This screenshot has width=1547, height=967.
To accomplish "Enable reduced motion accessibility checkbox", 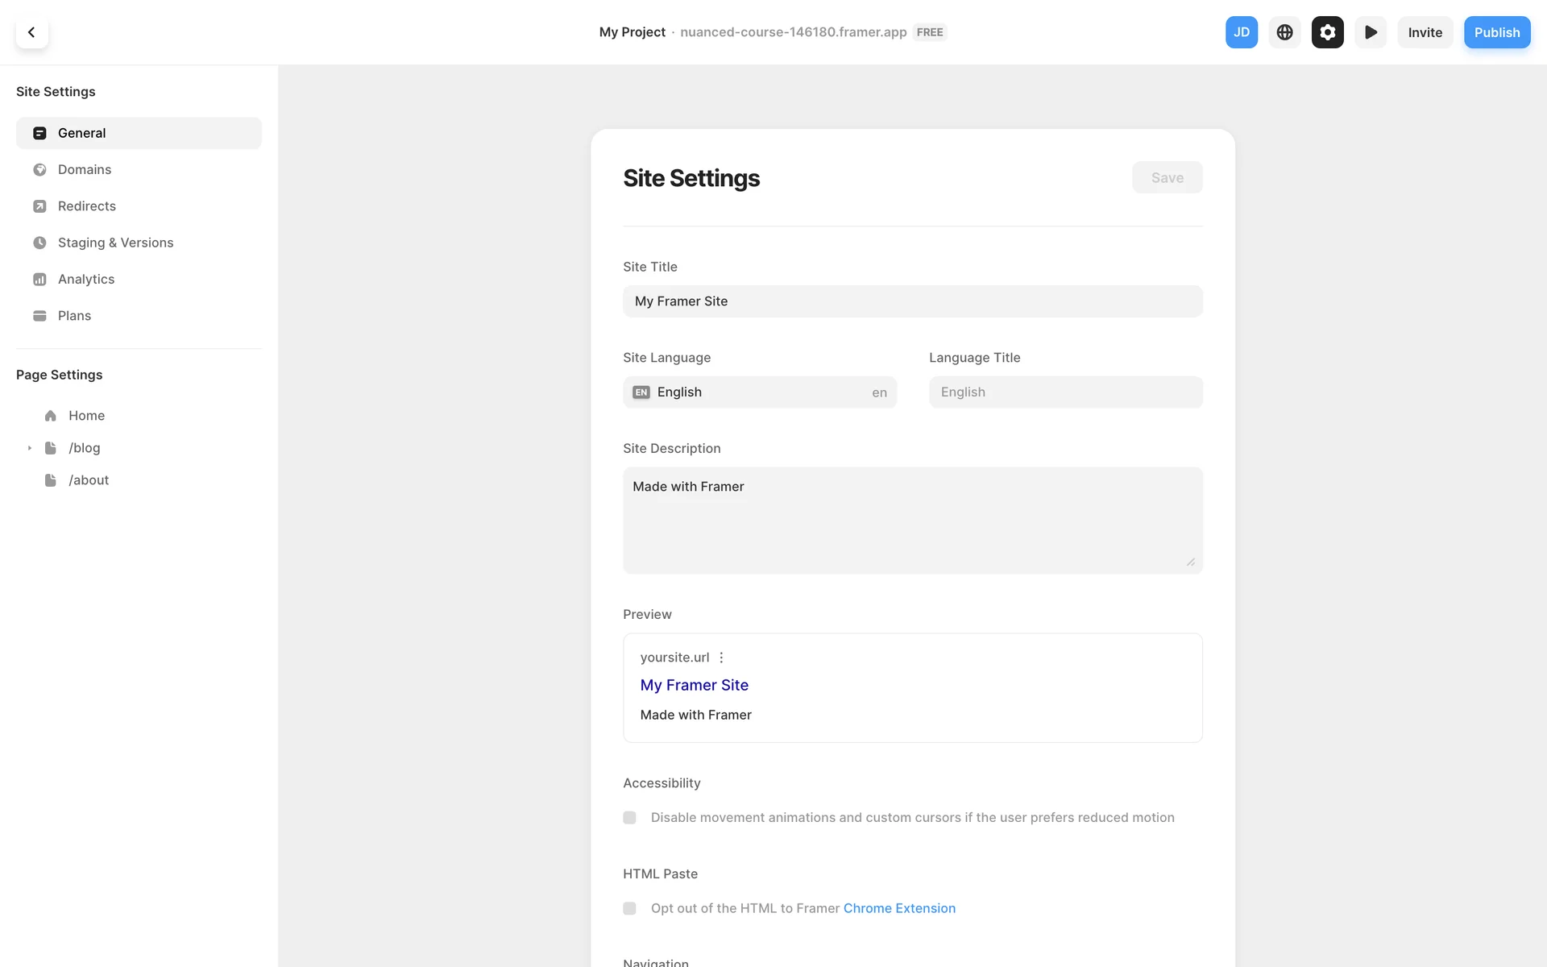I will [x=629, y=817].
